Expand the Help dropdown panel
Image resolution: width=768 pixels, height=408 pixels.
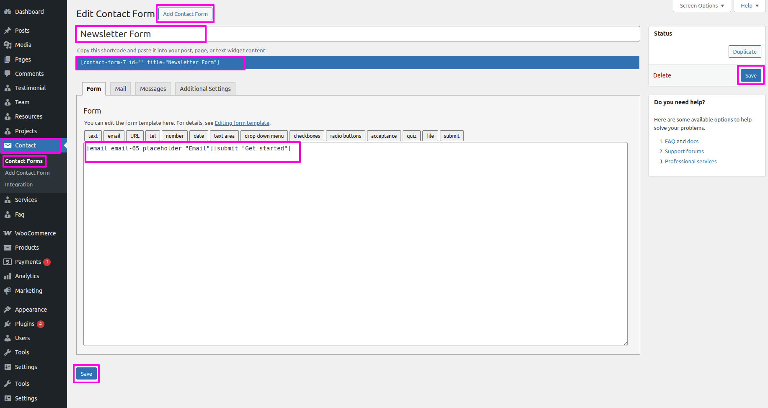pyautogui.click(x=749, y=6)
